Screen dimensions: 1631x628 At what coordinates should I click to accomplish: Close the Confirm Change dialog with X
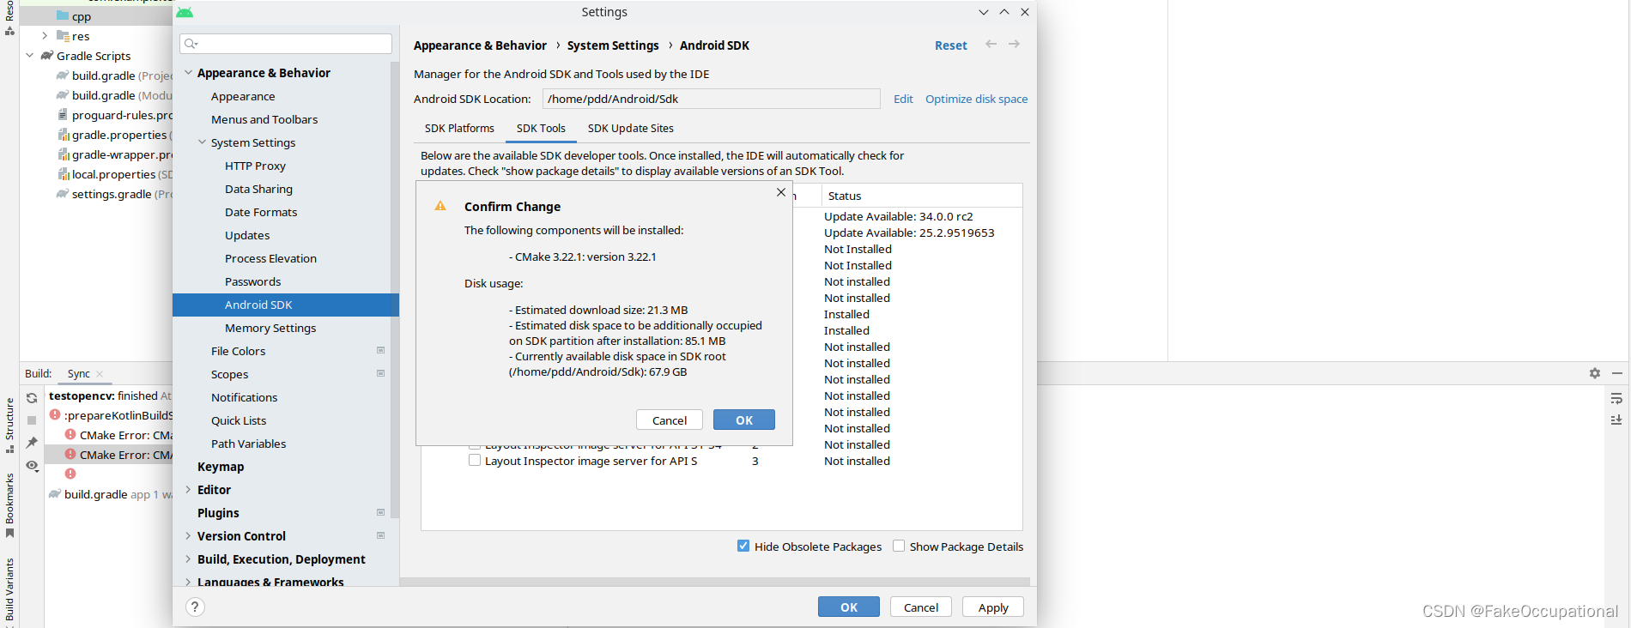(x=781, y=192)
